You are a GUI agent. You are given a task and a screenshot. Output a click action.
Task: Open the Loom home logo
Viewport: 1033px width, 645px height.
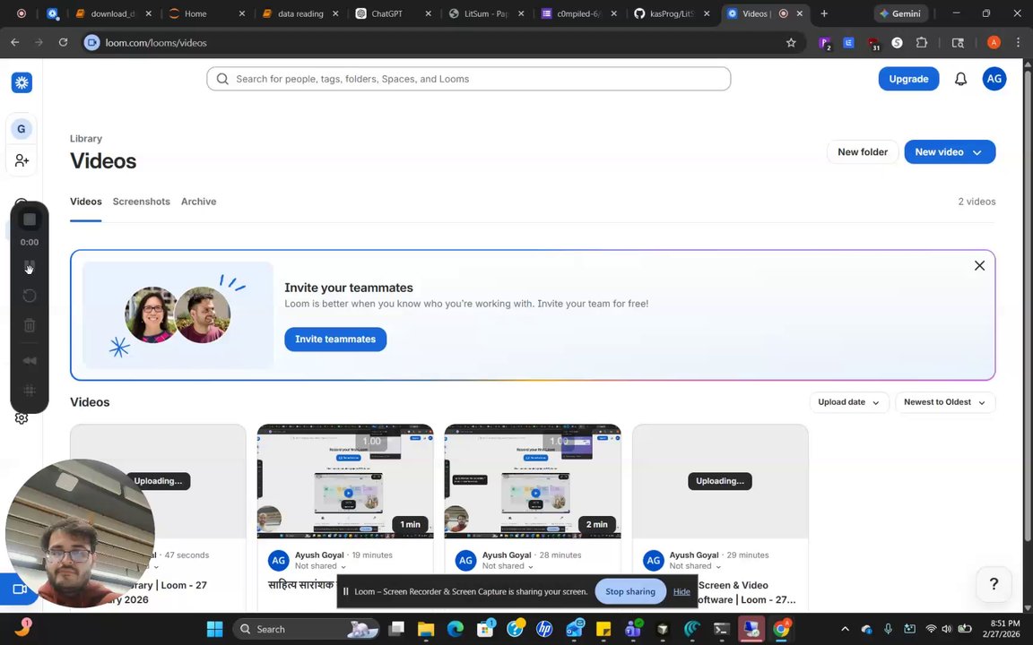22,82
